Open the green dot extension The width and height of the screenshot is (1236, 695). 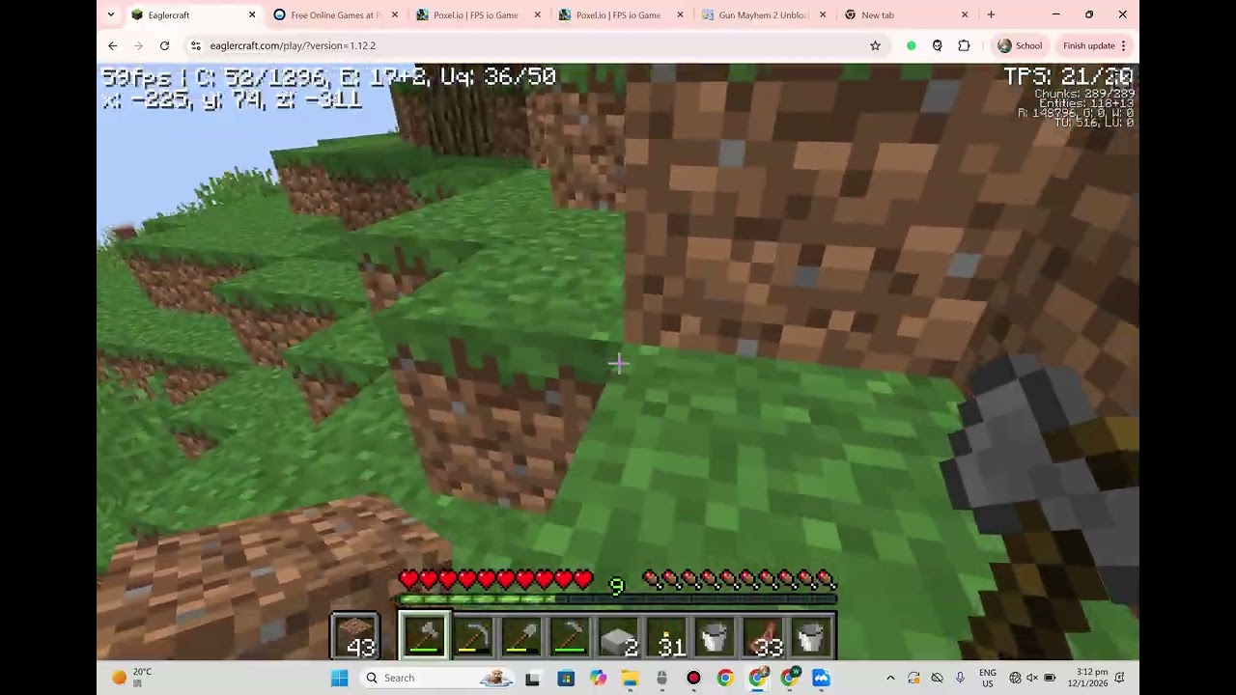pos(911,45)
